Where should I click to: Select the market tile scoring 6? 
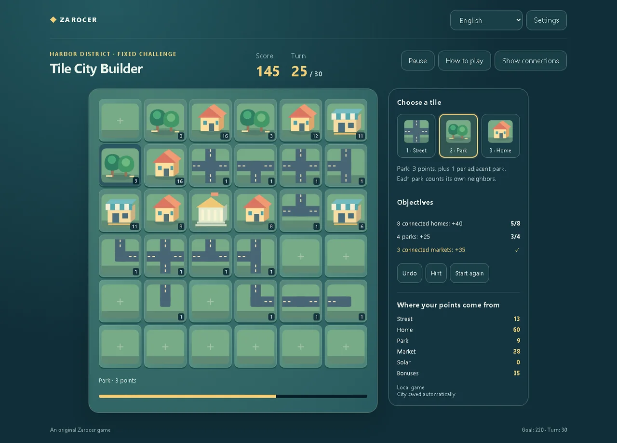(x=346, y=210)
